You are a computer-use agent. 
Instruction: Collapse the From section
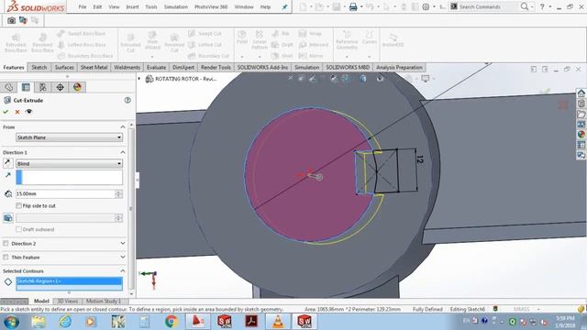(122, 127)
